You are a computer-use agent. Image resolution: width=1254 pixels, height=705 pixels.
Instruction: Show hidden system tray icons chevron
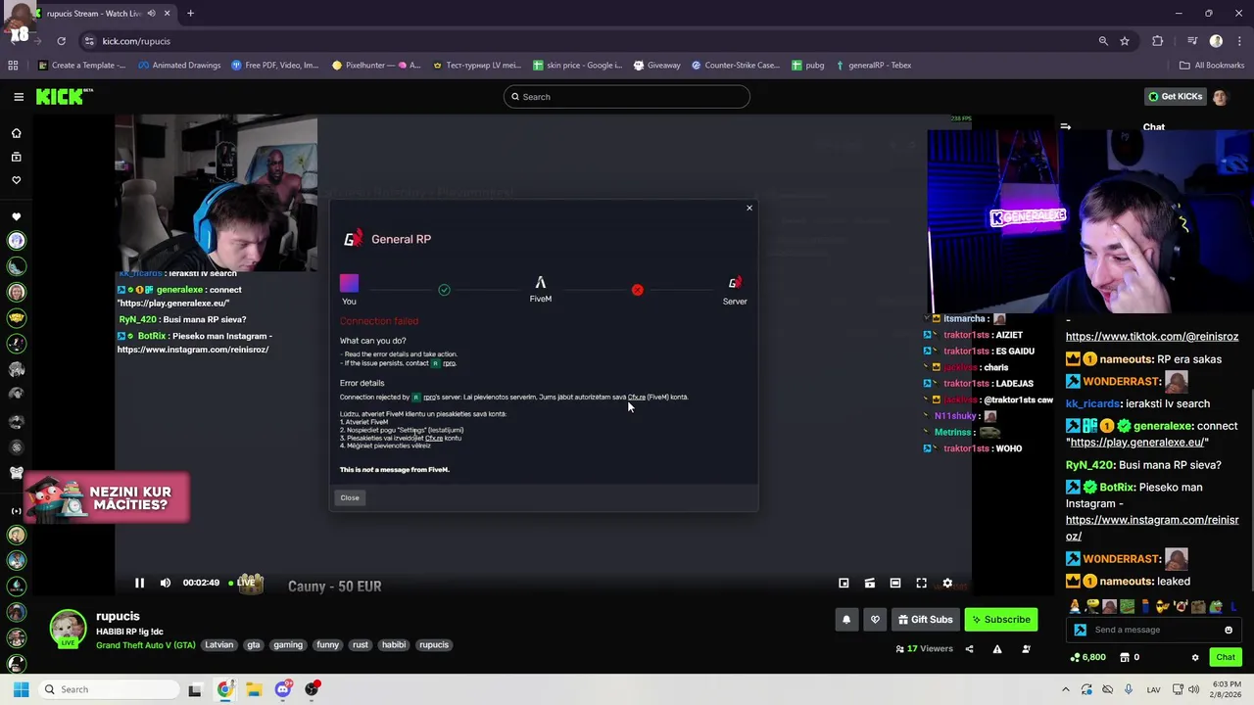click(x=1066, y=689)
